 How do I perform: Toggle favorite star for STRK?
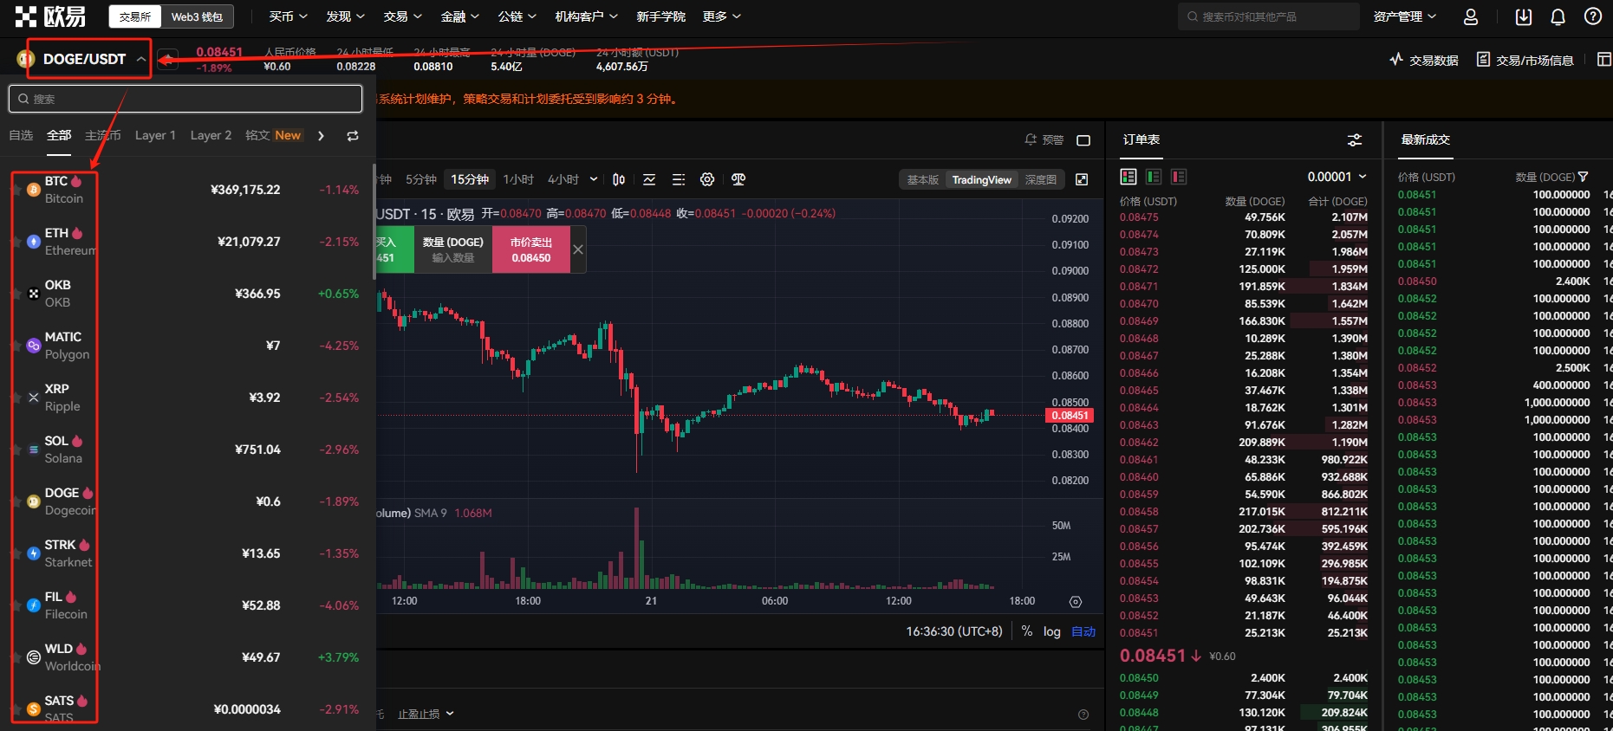tap(16, 553)
